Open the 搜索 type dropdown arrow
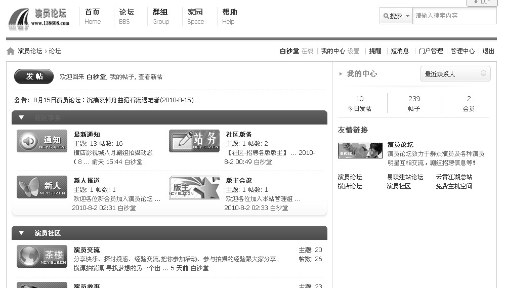506x288 pixels. [407, 16]
